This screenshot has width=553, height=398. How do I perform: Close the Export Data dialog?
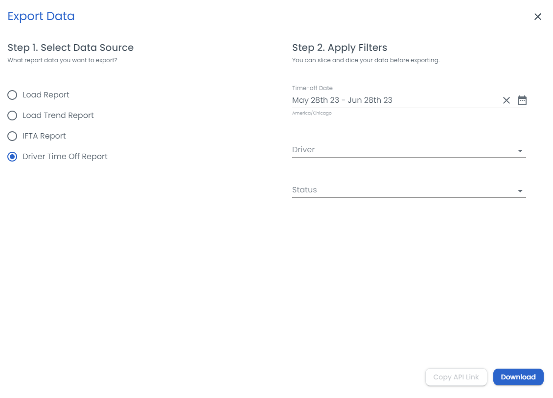pos(537,17)
